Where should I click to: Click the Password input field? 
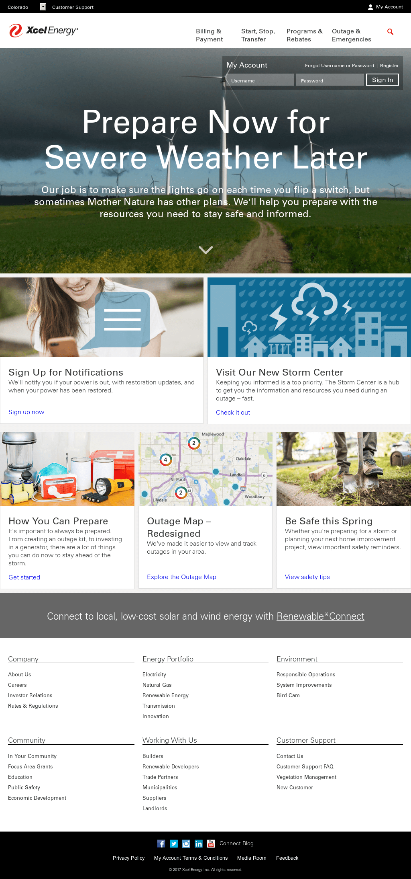[330, 80]
